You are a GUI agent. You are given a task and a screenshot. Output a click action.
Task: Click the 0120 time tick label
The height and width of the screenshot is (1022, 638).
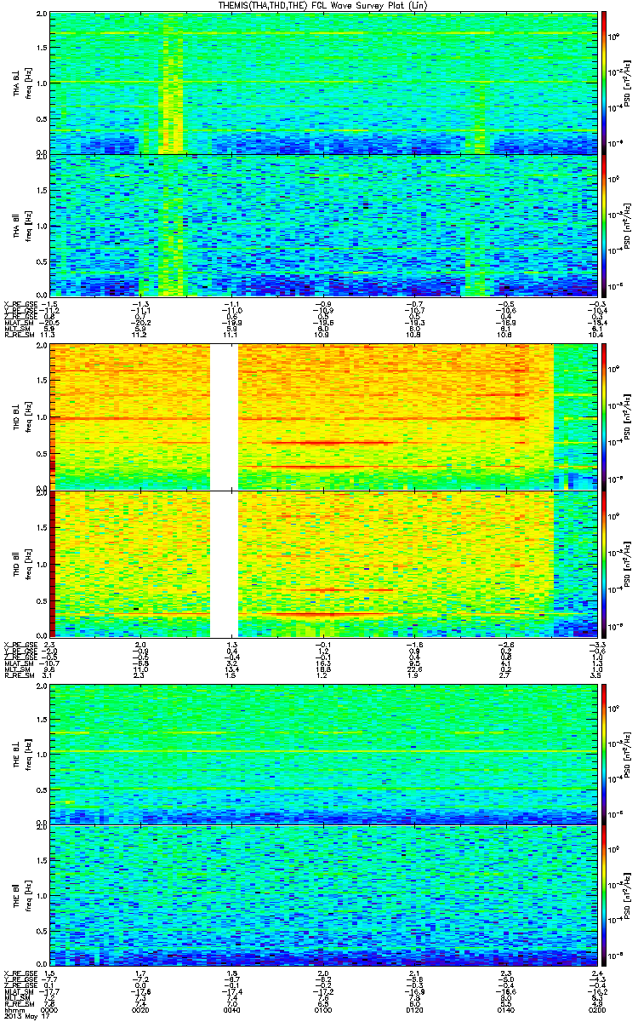pyautogui.click(x=413, y=1009)
